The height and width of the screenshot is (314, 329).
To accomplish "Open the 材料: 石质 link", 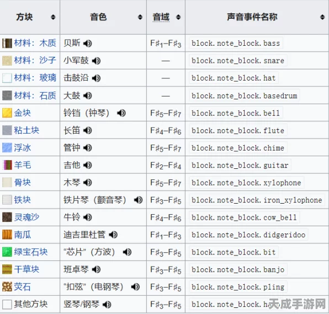I will coord(35,95).
